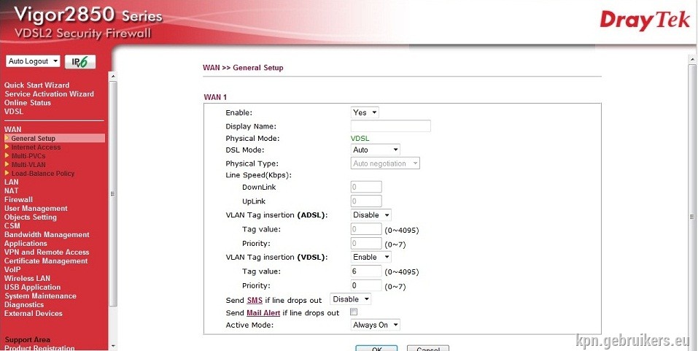This screenshot has width=698, height=351.
Task: Open the SMS line drops dropdown
Action: pyautogui.click(x=350, y=299)
